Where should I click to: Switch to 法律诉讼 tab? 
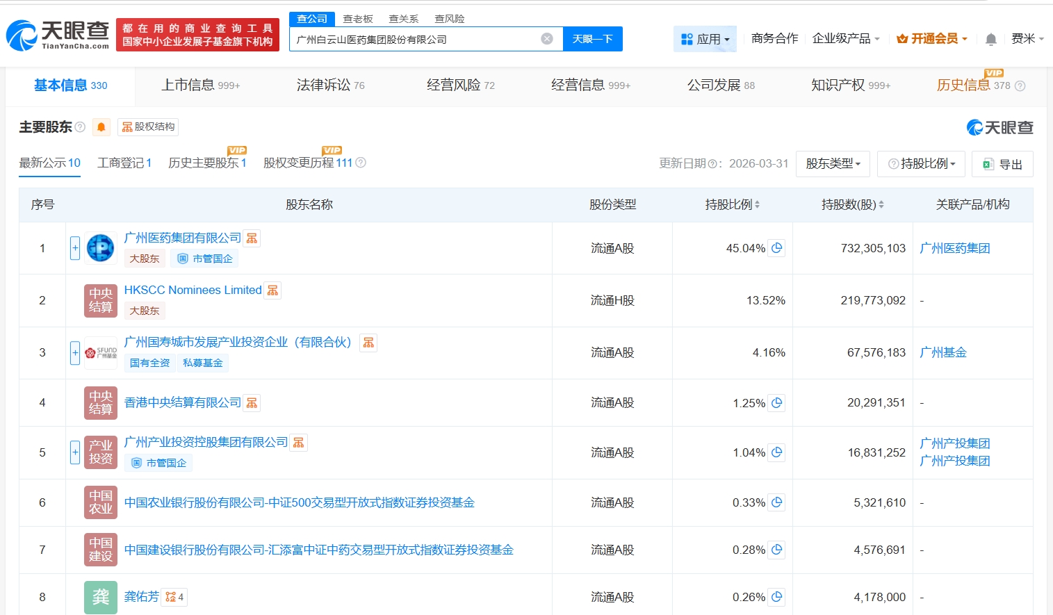pos(330,85)
